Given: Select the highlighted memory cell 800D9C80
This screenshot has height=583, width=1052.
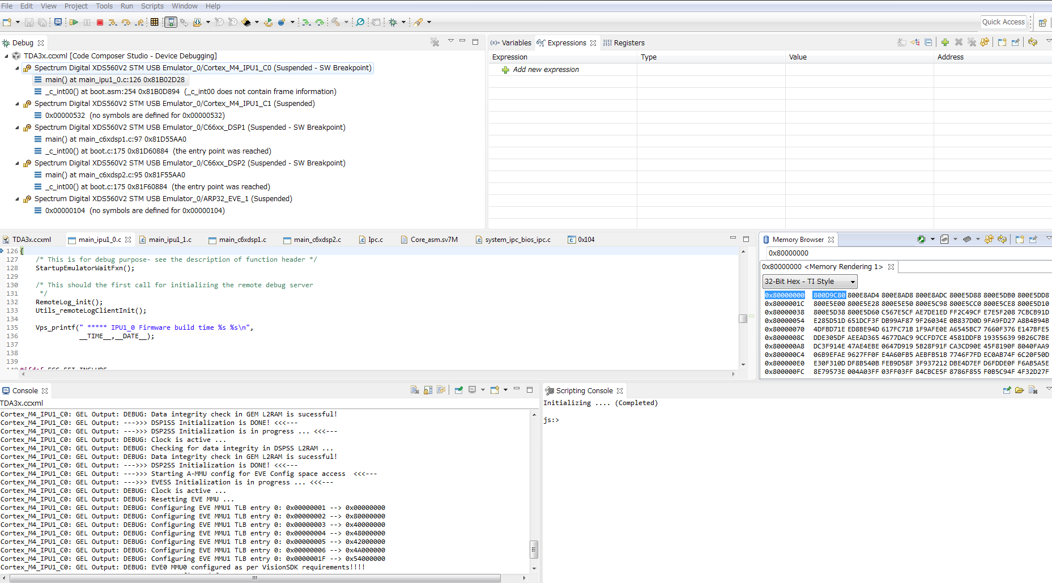Looking at the screenshot, I should point(829,295).
